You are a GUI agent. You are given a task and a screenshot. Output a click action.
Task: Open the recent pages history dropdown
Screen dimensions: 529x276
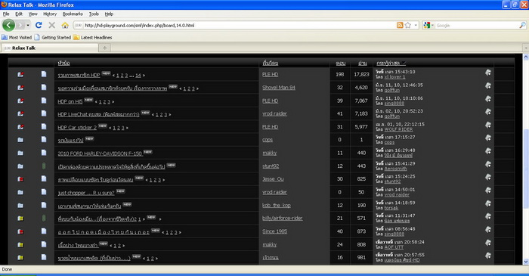pyautogui.click(x=28, y=25)
